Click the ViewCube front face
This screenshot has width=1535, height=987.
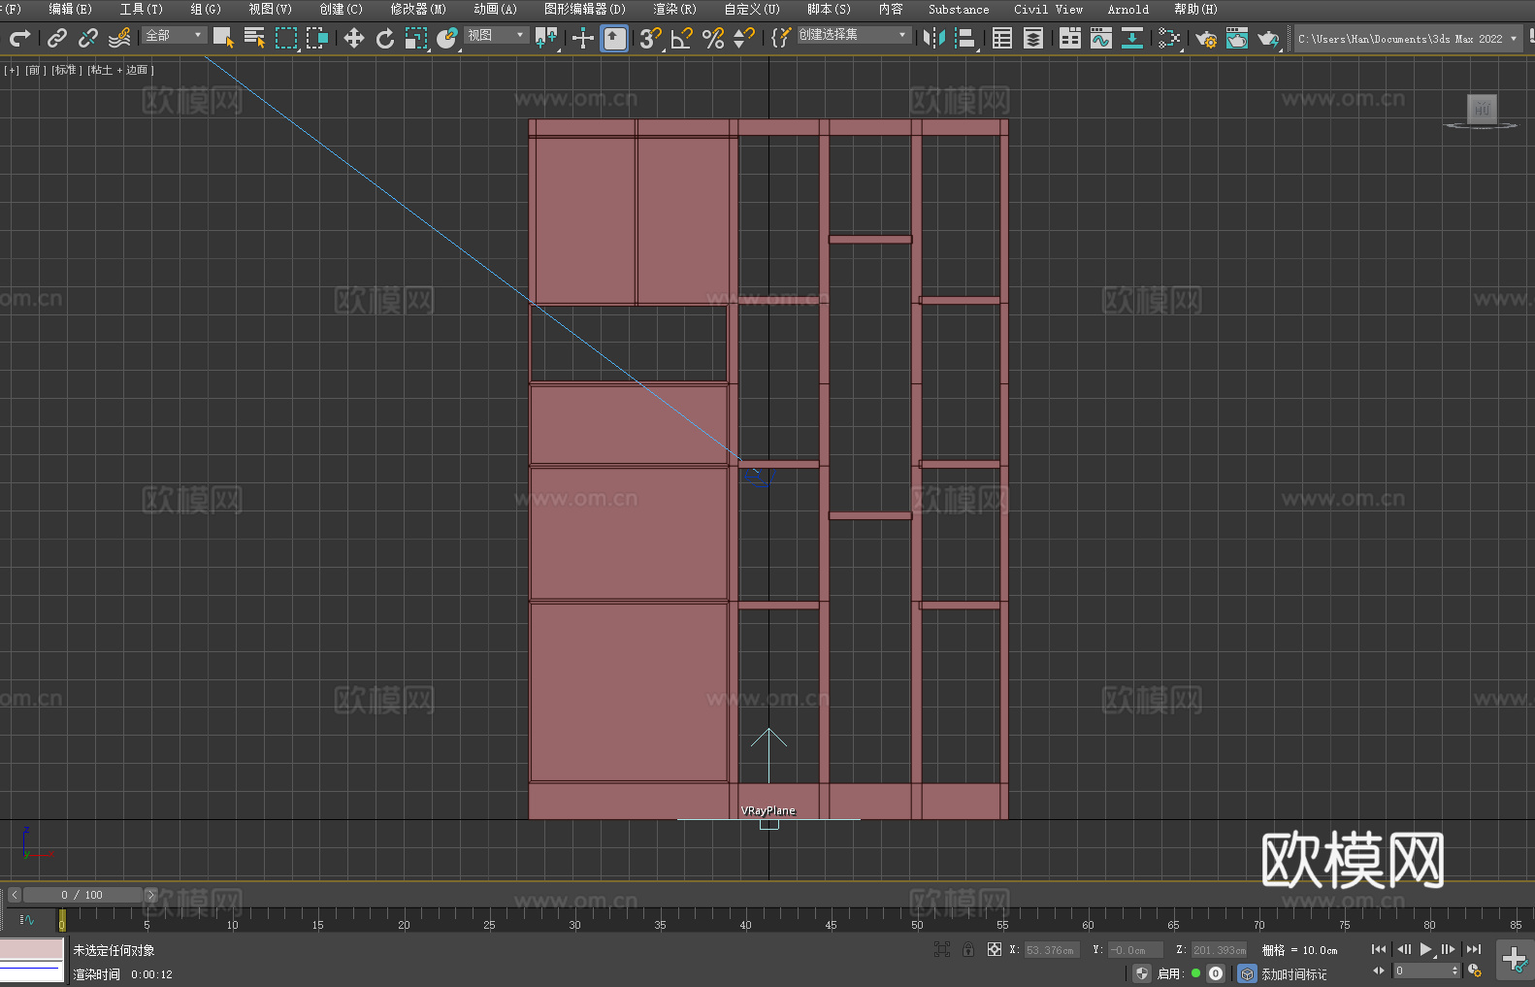click(x=1482, y=109)
